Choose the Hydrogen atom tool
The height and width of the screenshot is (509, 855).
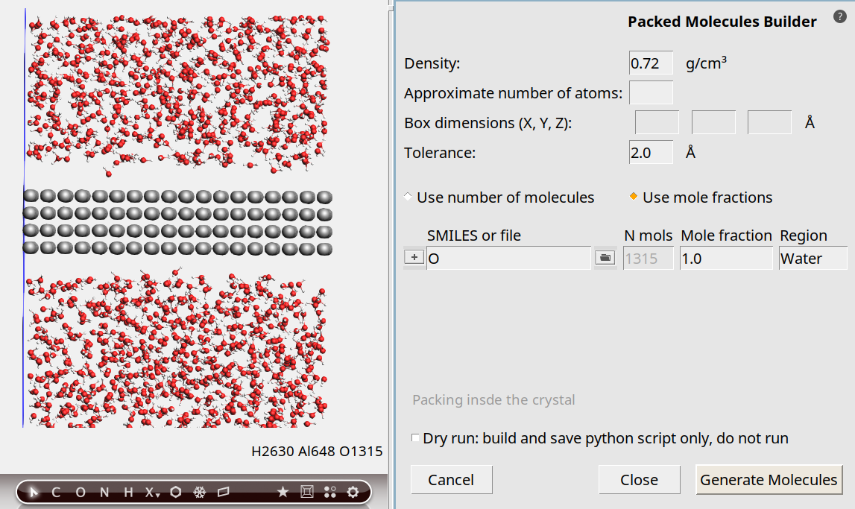[128, 492]
